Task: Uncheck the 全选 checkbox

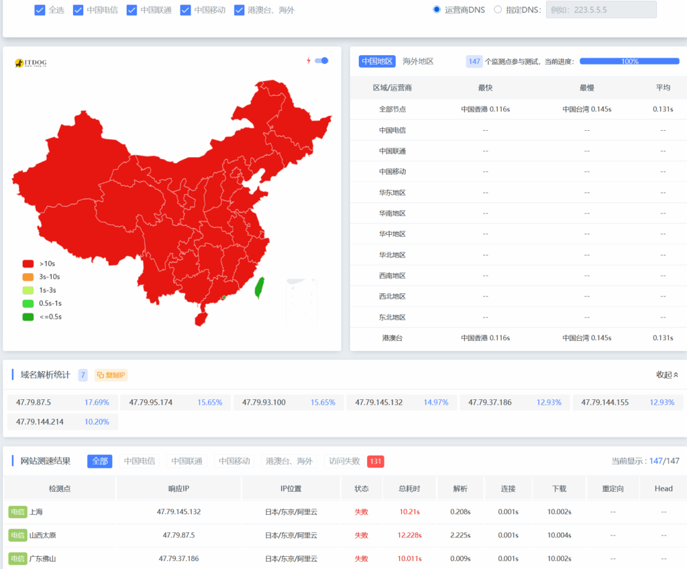Action: pos(40,10)
